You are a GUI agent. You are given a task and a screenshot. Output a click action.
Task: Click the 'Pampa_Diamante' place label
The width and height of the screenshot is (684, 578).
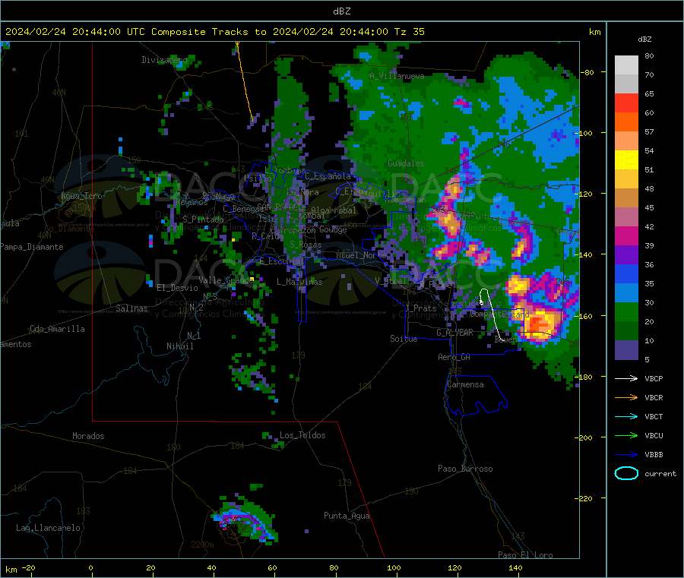(32, 247)
